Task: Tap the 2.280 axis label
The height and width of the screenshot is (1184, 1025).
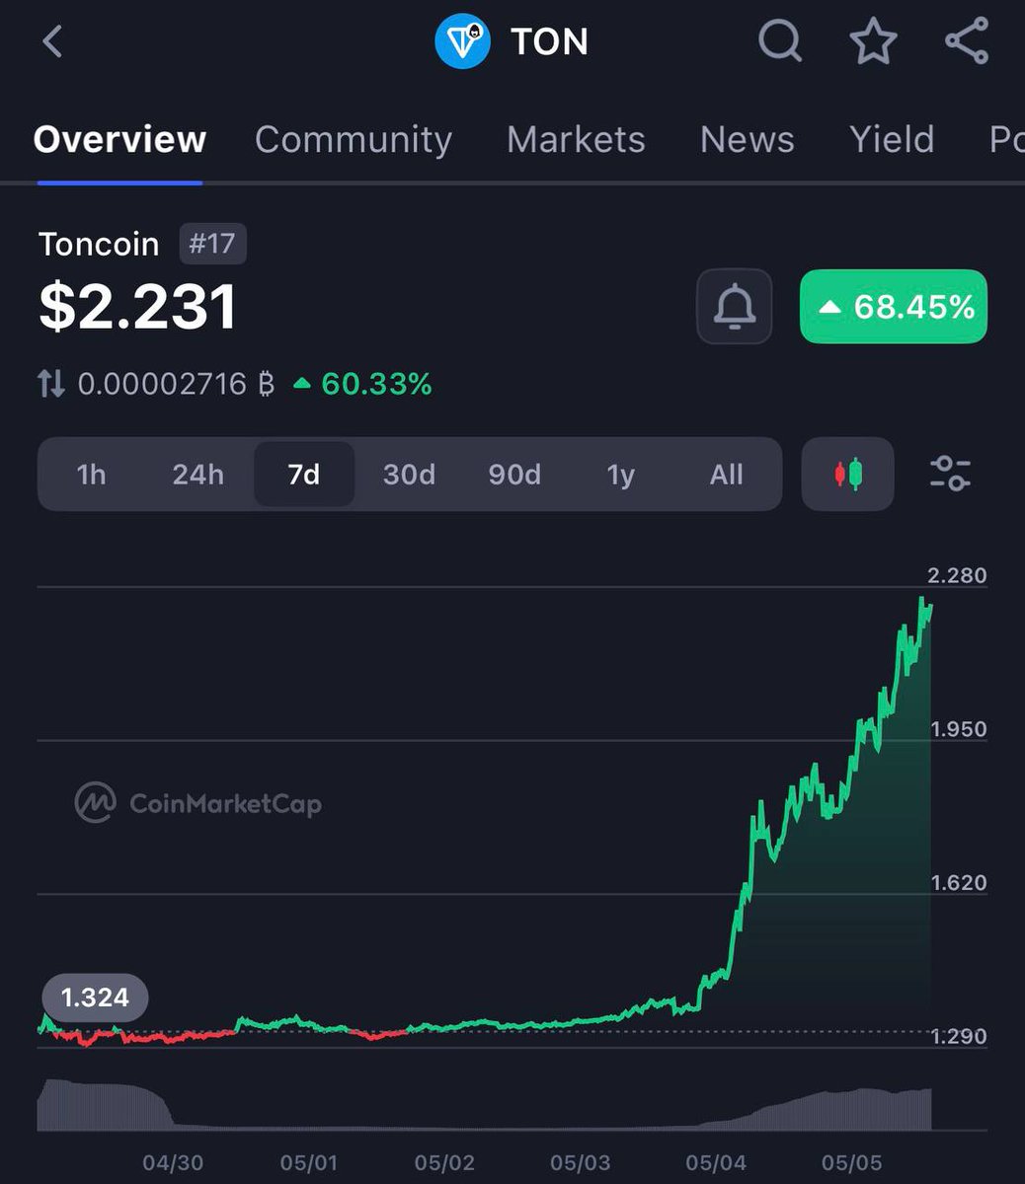Action: pos(957,575)
